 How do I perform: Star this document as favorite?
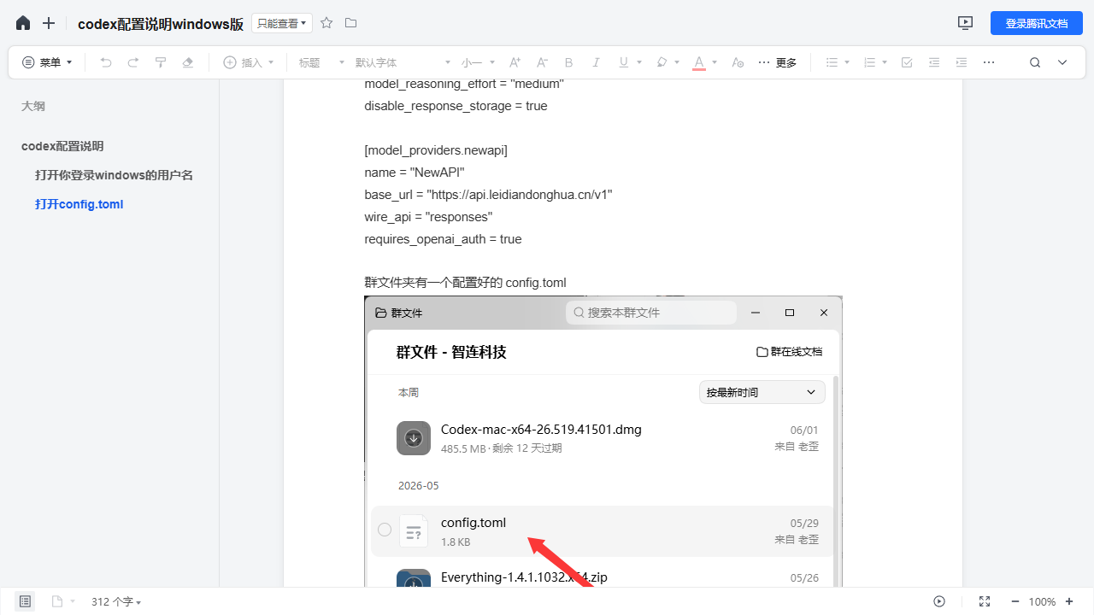pyautogui.click(x=326, y=23)
